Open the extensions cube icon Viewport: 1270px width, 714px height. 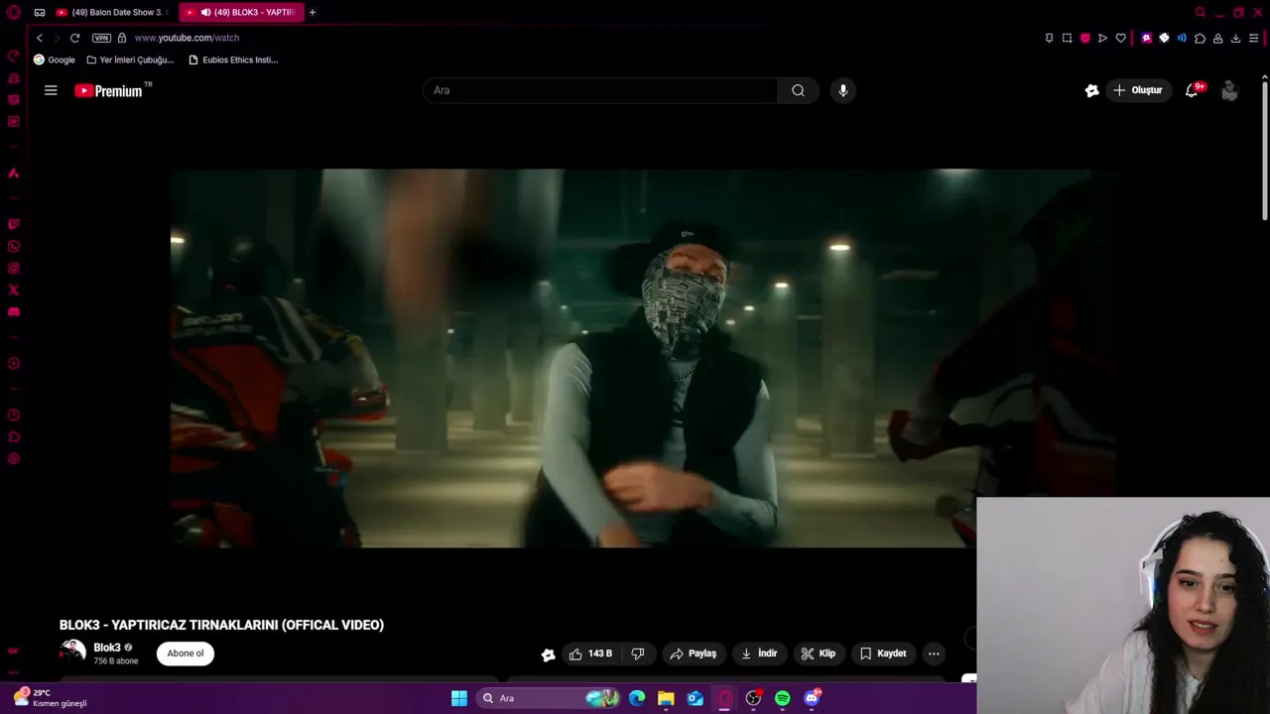(x=1200, y=38)
